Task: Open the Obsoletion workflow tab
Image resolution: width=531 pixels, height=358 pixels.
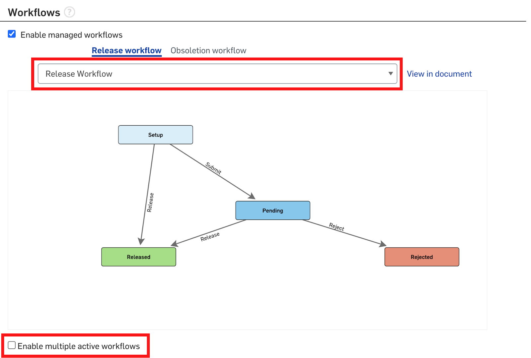Action: pyautogui.click(x=208, y=50)
